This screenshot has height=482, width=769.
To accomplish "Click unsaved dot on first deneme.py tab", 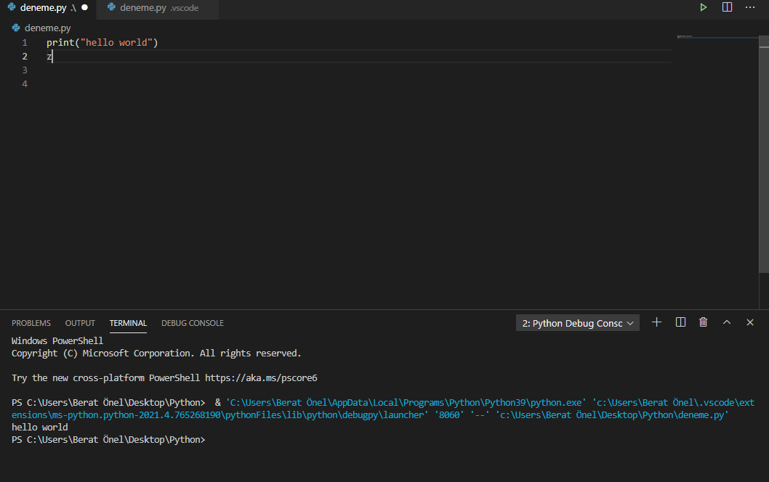I will 85,7.
